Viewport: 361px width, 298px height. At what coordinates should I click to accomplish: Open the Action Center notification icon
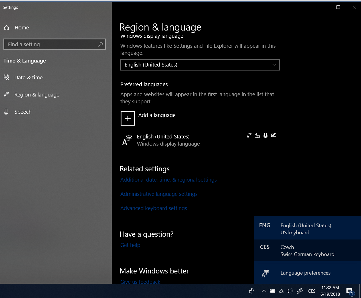click(350, 291)
